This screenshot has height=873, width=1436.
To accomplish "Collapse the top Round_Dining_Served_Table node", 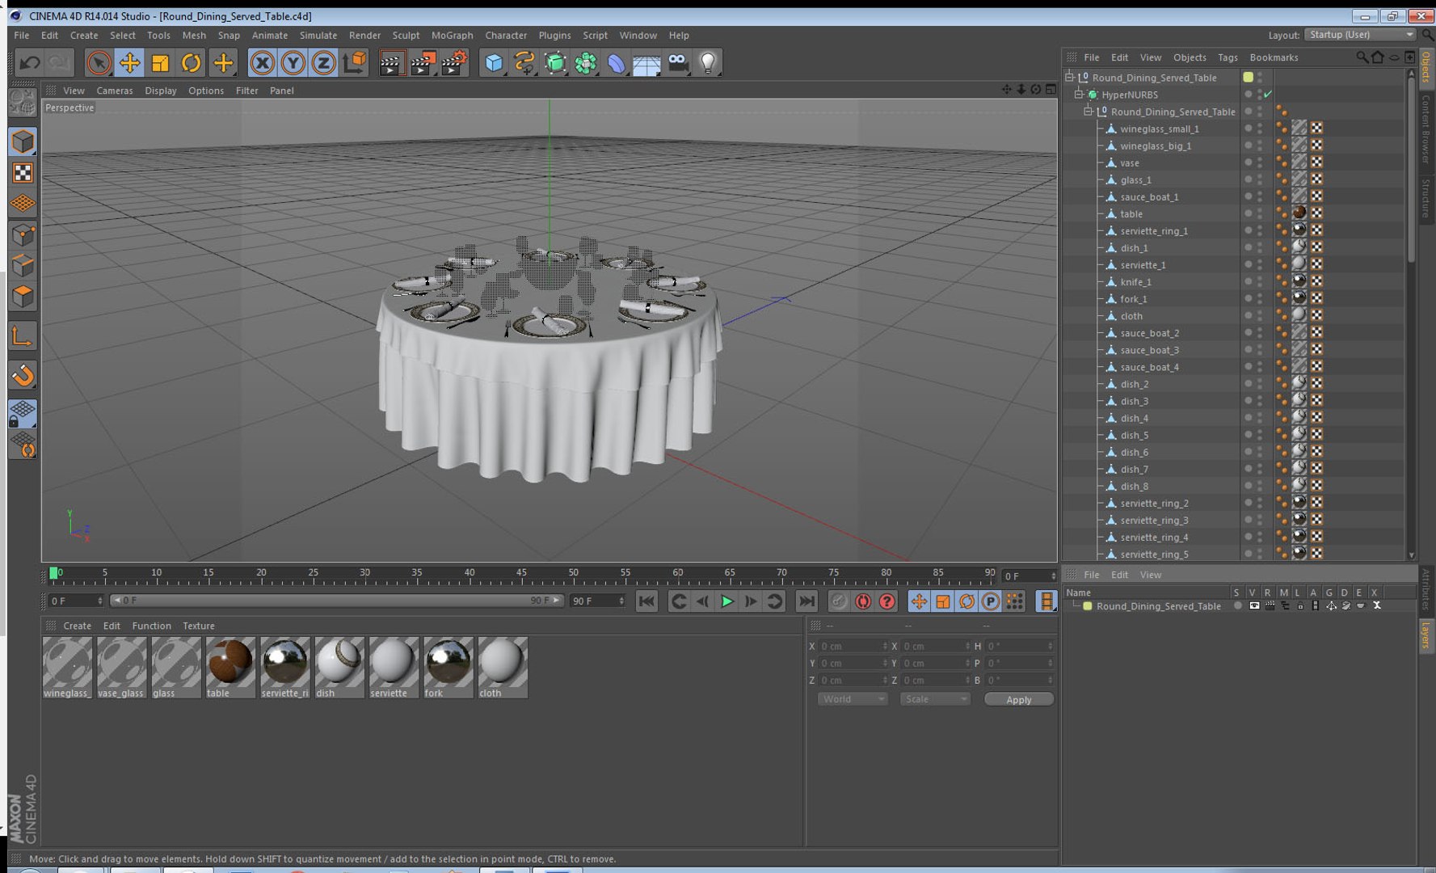I will 1069,78.
